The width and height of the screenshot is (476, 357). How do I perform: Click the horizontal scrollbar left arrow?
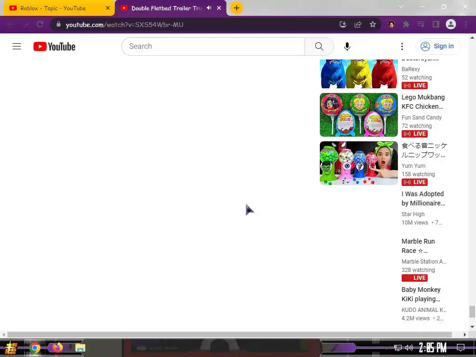3,335
